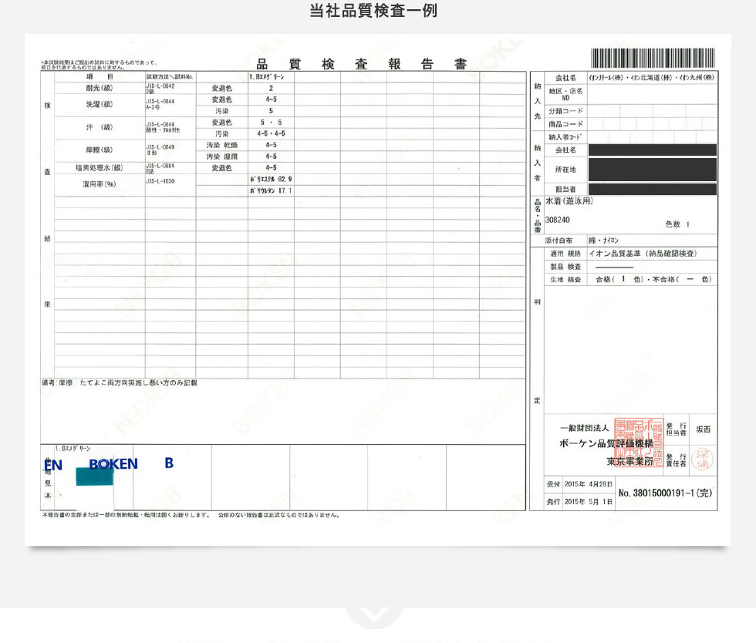Click the 備考 remarks line about 摩擦
This screenshot has width=756, height=643.
click(x=119, y=382)
